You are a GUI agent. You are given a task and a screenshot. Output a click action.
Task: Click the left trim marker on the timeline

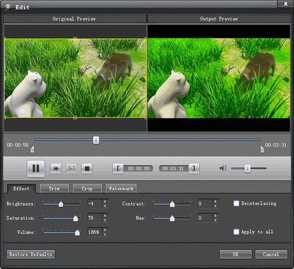(32, 149)
